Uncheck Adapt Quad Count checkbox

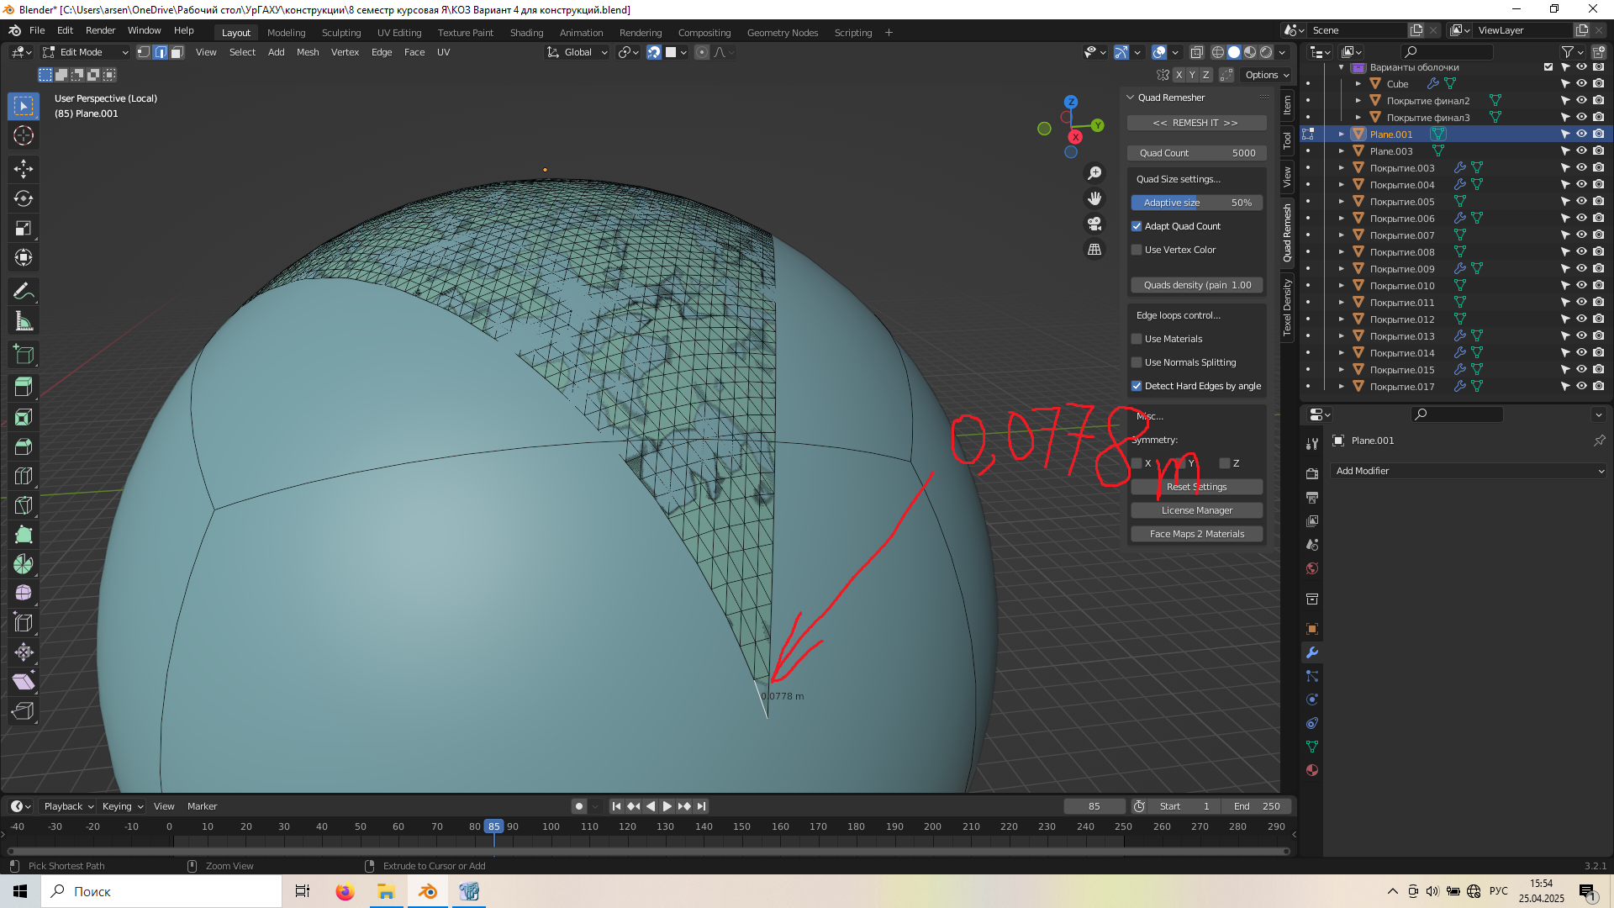[x=1137, y=226]
